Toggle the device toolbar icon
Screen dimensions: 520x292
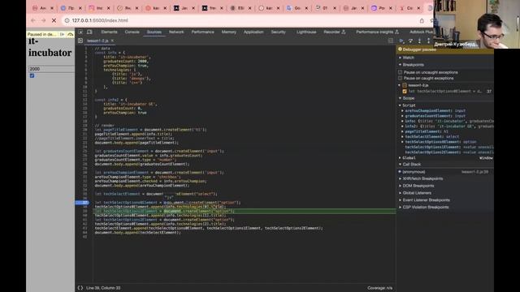(x=89, y=32)
